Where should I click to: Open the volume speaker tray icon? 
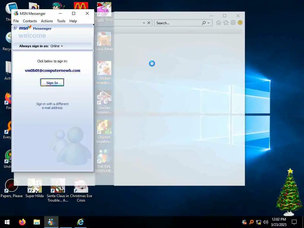point(266,222)
